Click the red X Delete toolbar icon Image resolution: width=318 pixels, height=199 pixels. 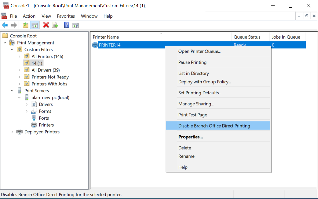(x=46, y=25)
